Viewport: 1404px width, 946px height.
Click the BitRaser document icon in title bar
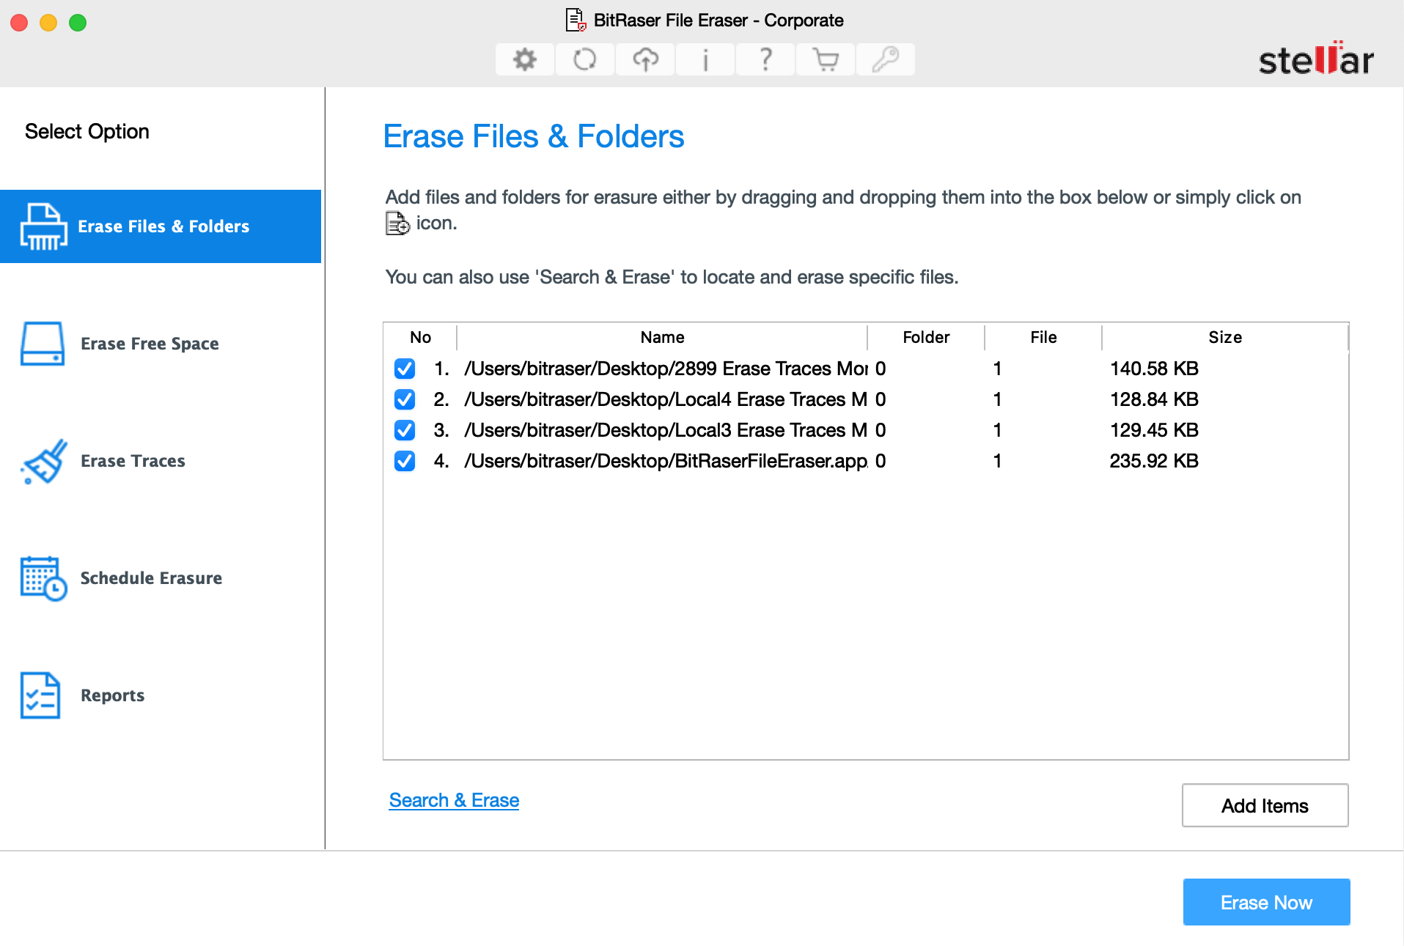pos(576,20)
